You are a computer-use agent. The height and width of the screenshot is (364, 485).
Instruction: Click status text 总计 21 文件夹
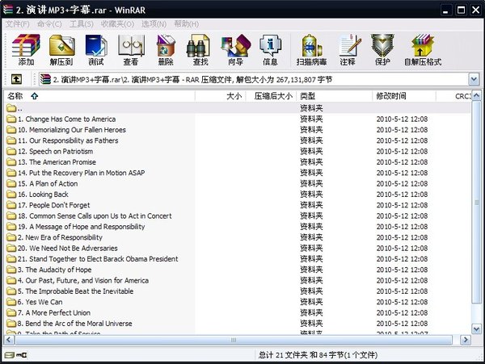(283, 355)
